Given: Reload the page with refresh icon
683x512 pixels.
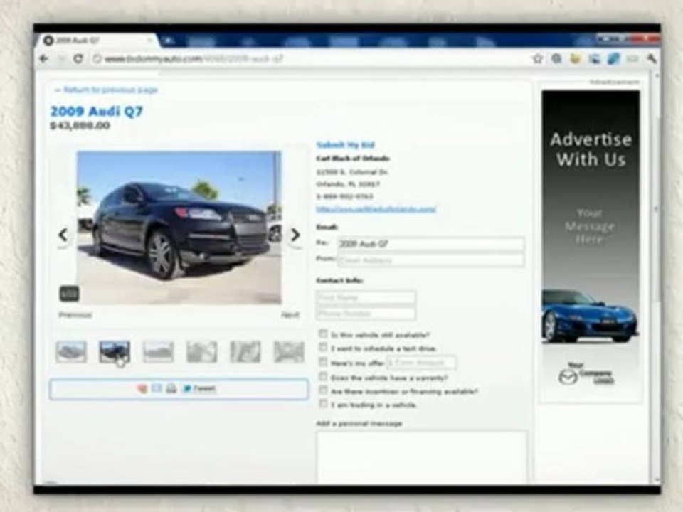Looking at the screenshot, I should (78, 58).
